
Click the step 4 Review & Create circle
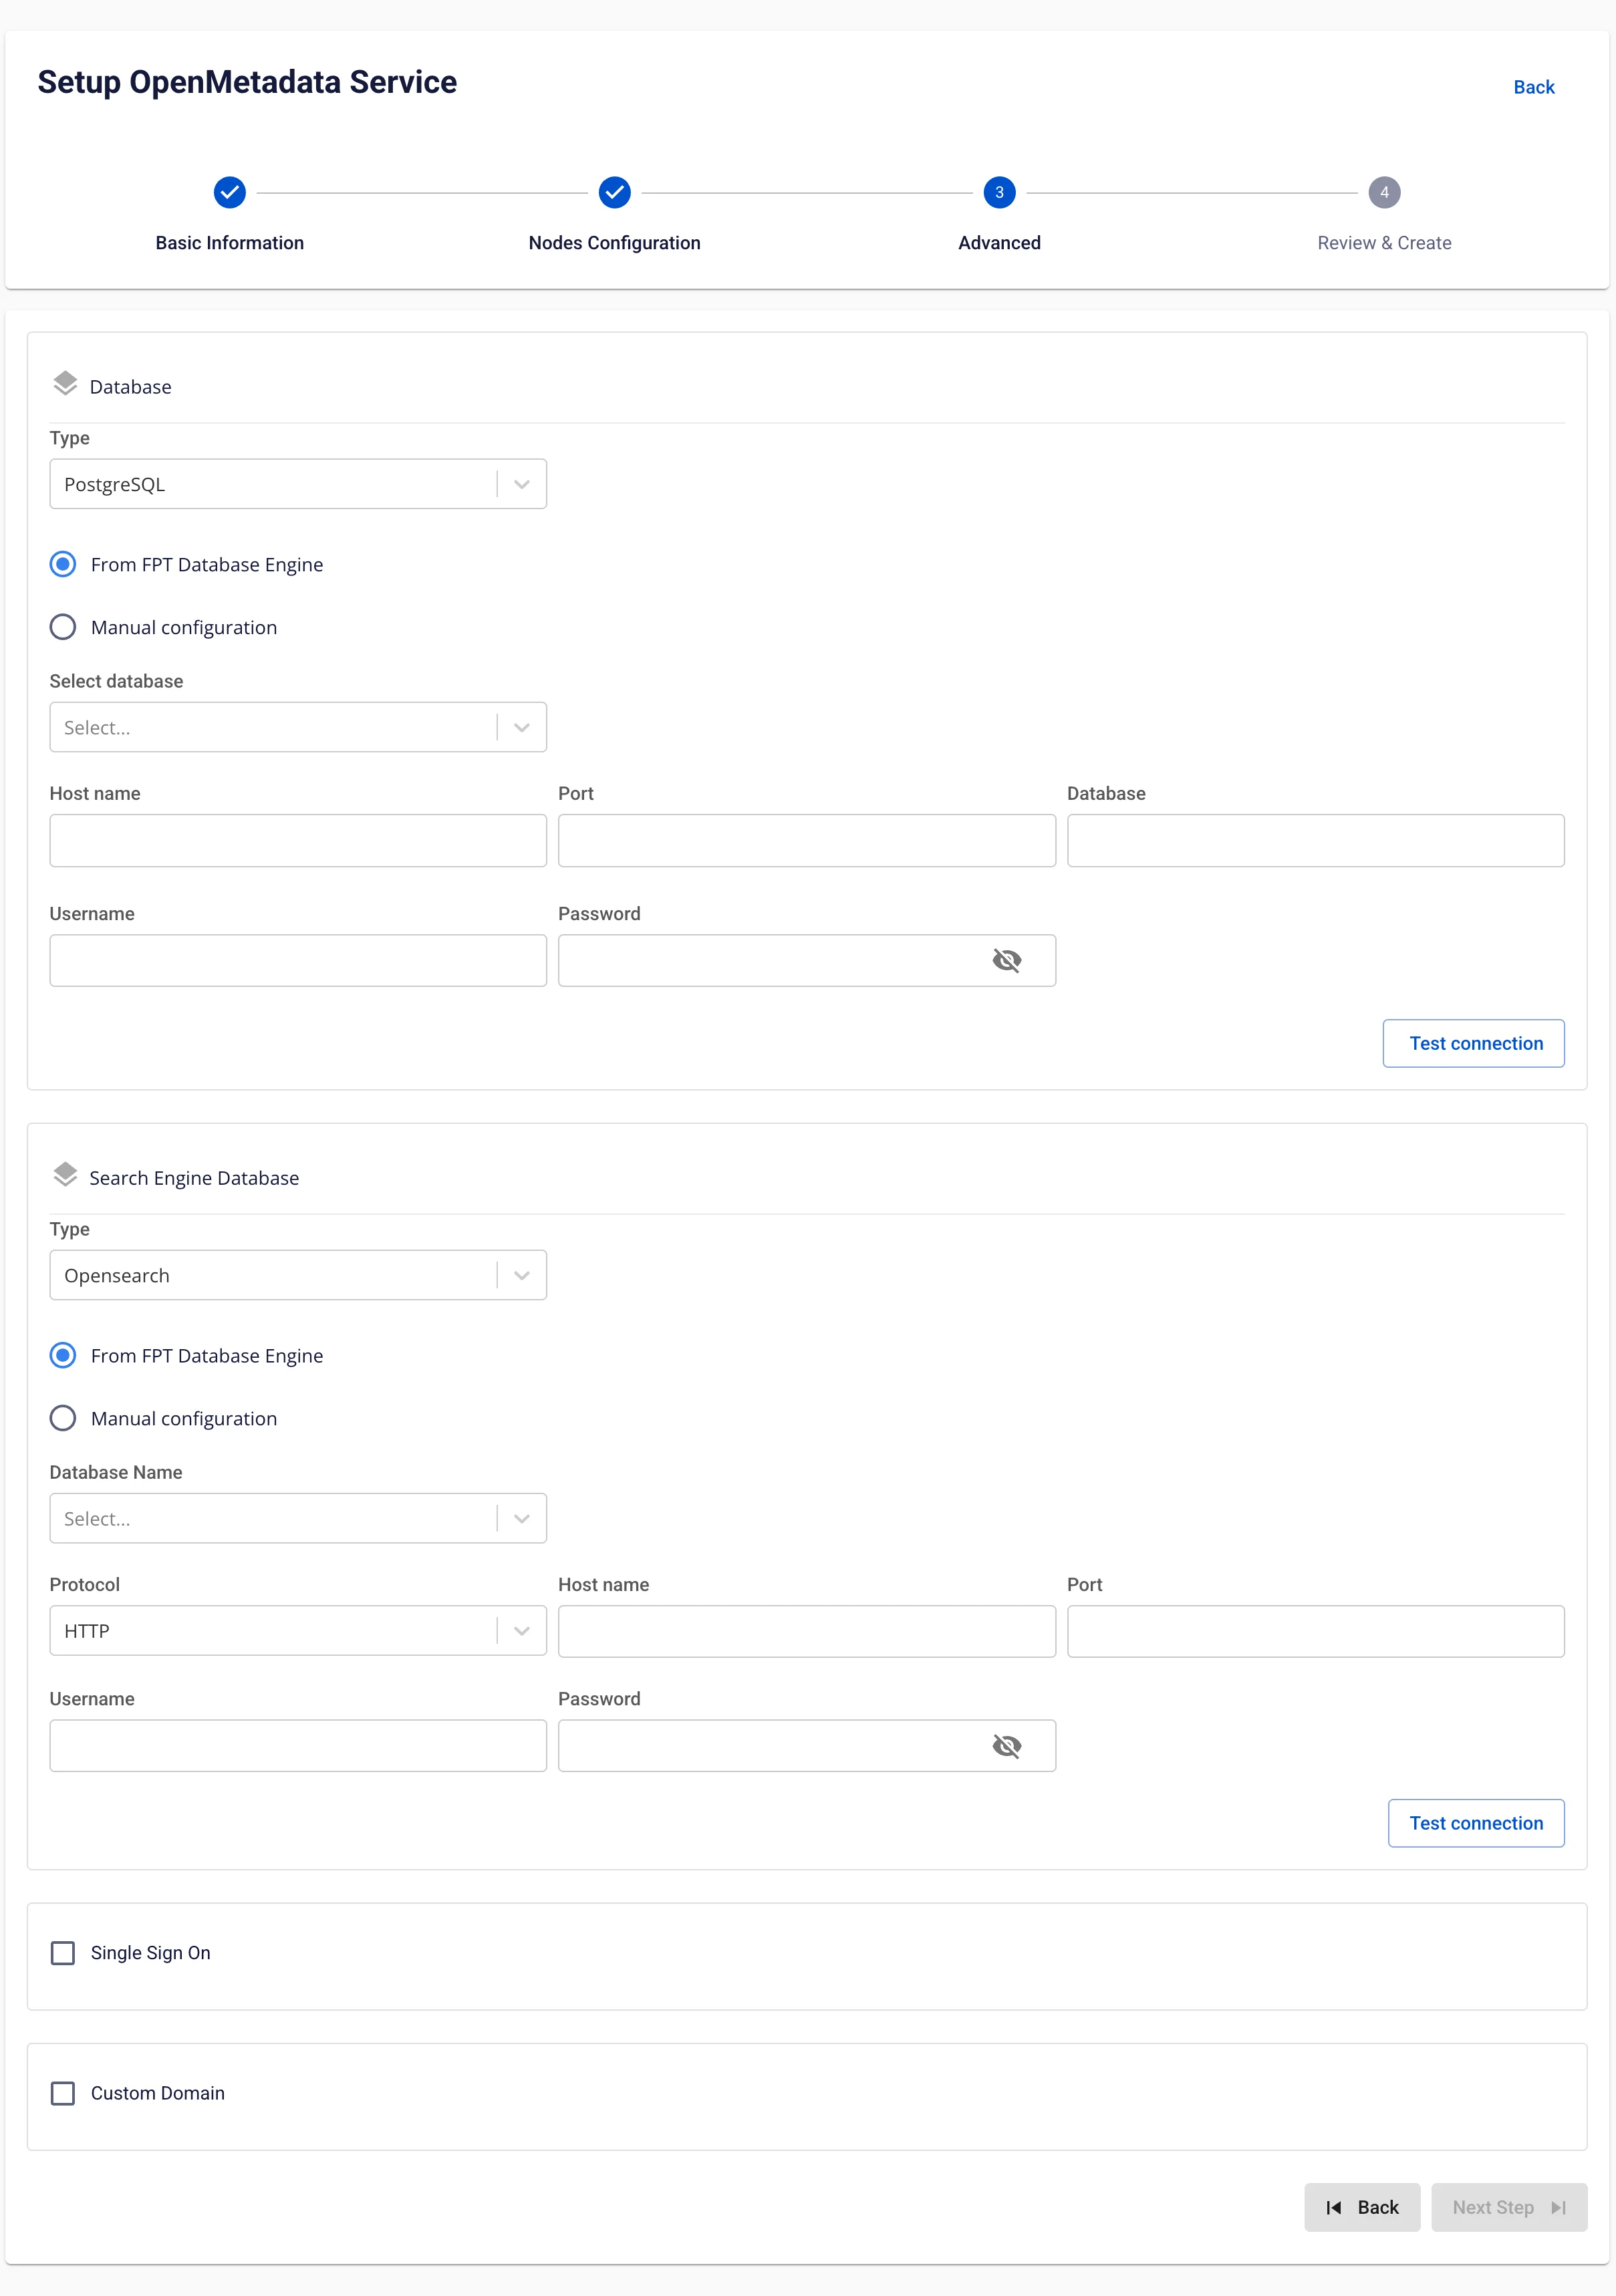1384,193
